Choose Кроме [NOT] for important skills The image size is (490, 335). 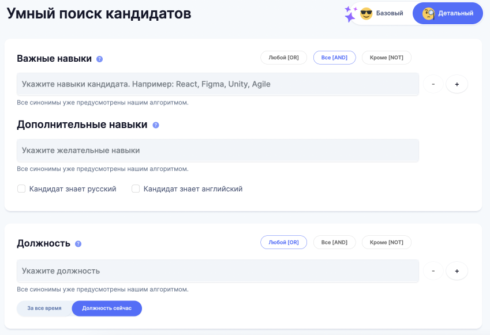387,58
